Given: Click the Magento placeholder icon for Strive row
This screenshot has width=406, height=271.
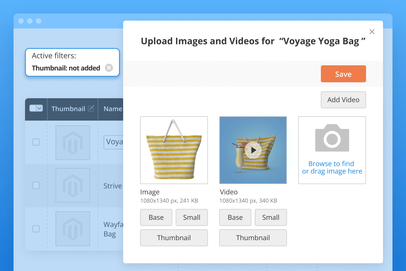Looking at the screenshot, I should point(73,185).
